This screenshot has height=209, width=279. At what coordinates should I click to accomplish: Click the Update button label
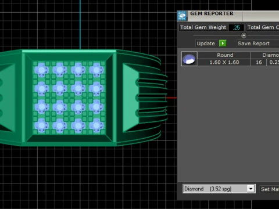[x=206, y=44]
